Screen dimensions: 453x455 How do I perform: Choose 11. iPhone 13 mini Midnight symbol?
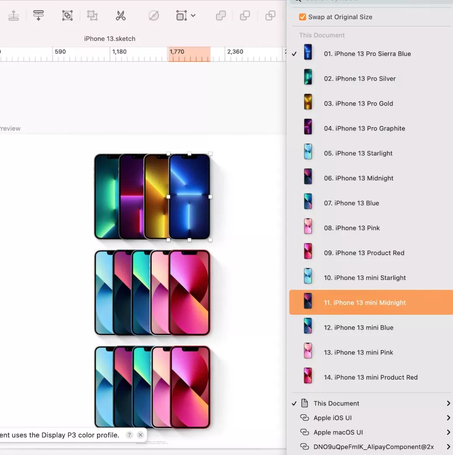pyautogui.click(x=364, y=302)
